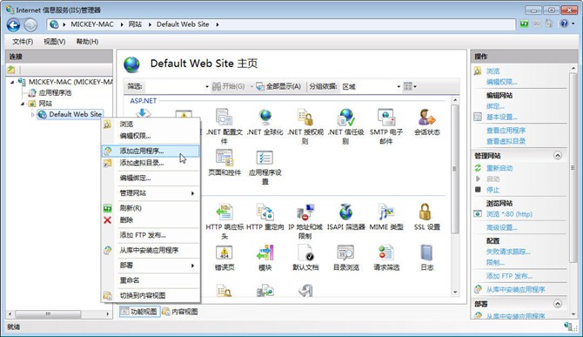The height and width of the screenshot is (337, 583).
Task: Choose 切换到内容视图 from context menu
Action: point(151,295)
